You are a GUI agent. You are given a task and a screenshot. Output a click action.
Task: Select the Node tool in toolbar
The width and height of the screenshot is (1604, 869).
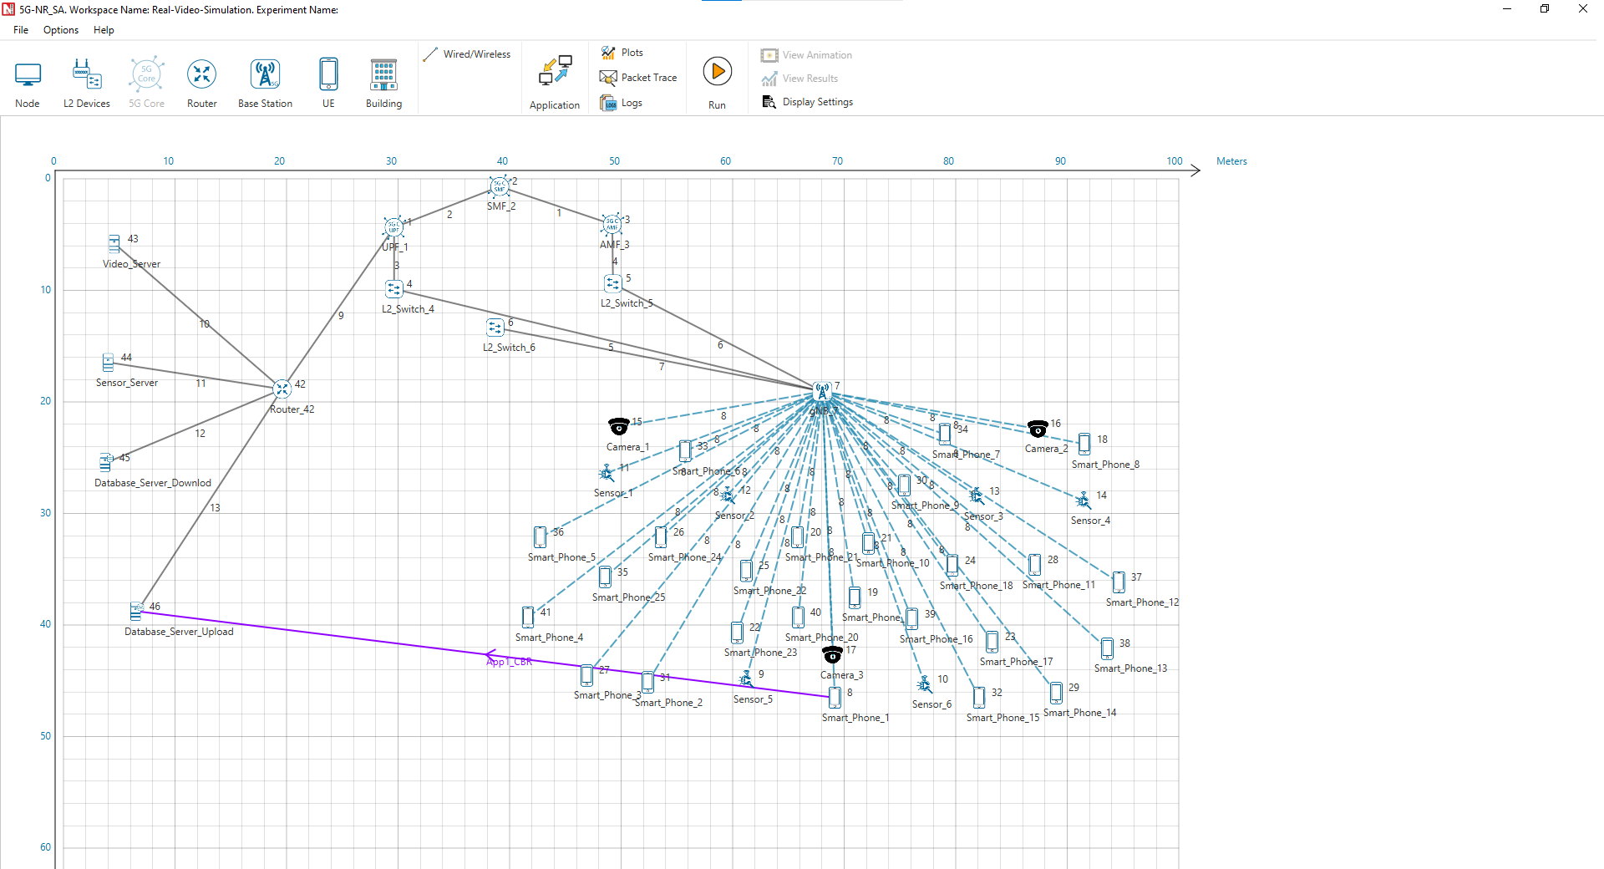[x=28, y=84]
